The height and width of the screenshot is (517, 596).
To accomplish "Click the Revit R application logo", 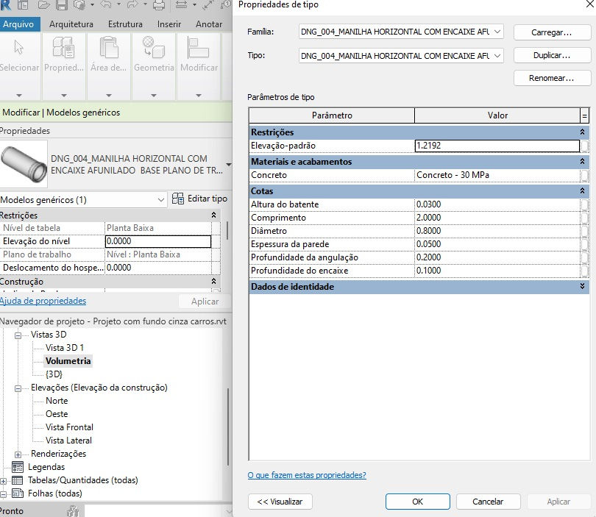I will 5,5.
